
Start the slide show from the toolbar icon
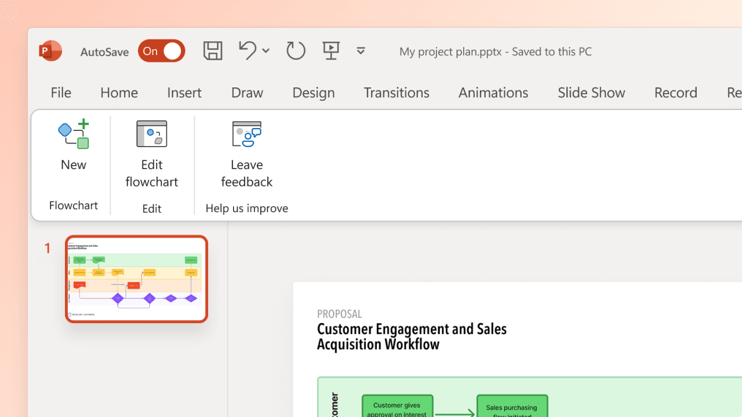coord(331,51)
